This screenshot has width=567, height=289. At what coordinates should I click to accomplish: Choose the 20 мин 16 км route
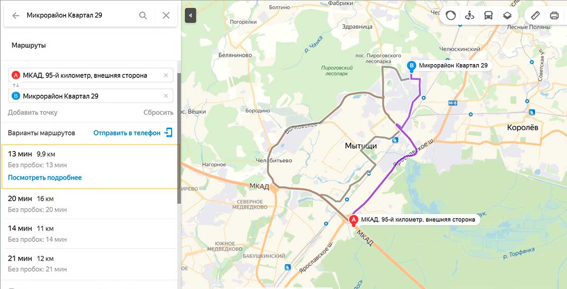click(90, 204)
